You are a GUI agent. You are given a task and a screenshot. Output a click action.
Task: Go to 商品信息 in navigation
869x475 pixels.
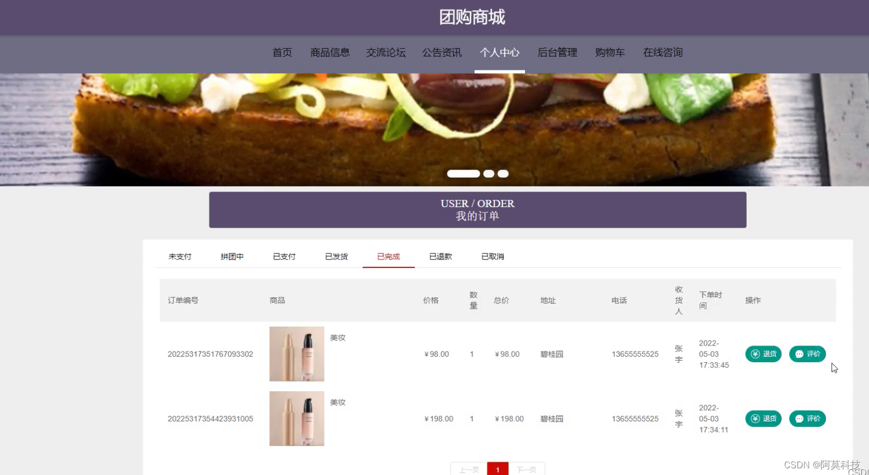pyautogui.click(x=330, y=52)
